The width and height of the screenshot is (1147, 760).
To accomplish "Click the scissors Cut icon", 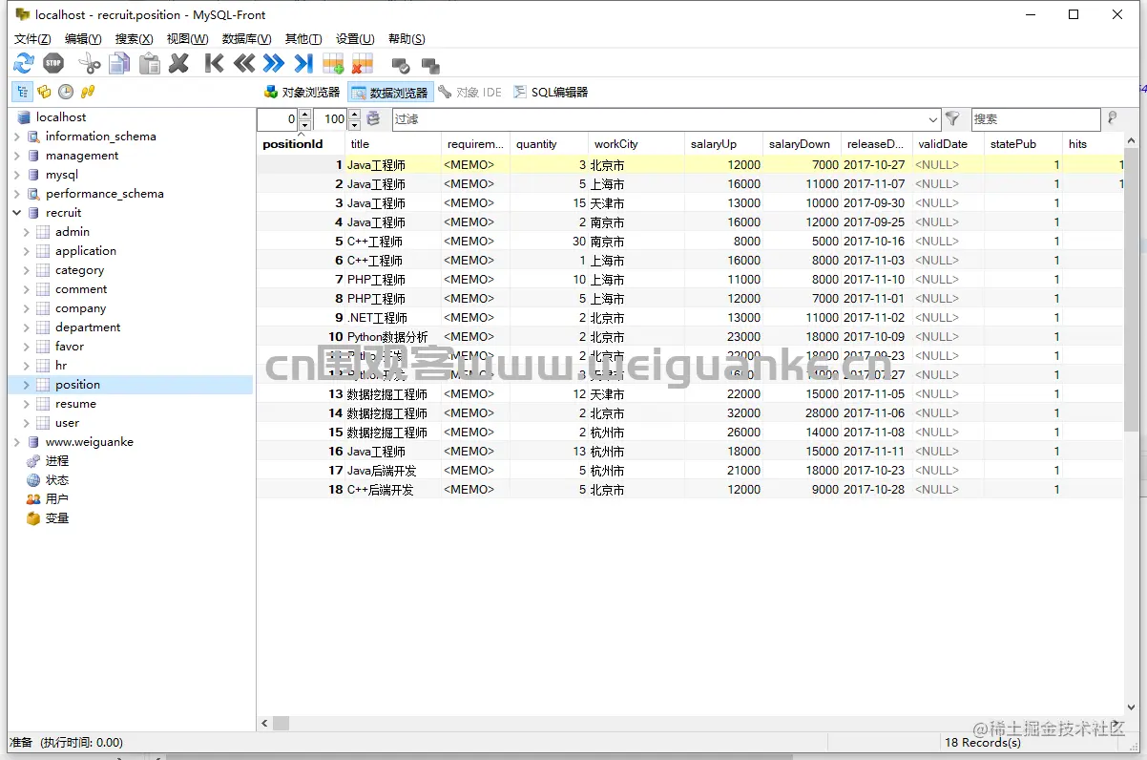I will (x=89, y=64).
